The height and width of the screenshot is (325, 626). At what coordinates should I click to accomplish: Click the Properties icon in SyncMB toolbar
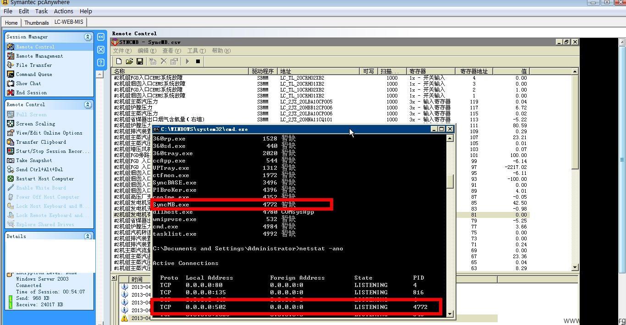(x=174, y=61)
